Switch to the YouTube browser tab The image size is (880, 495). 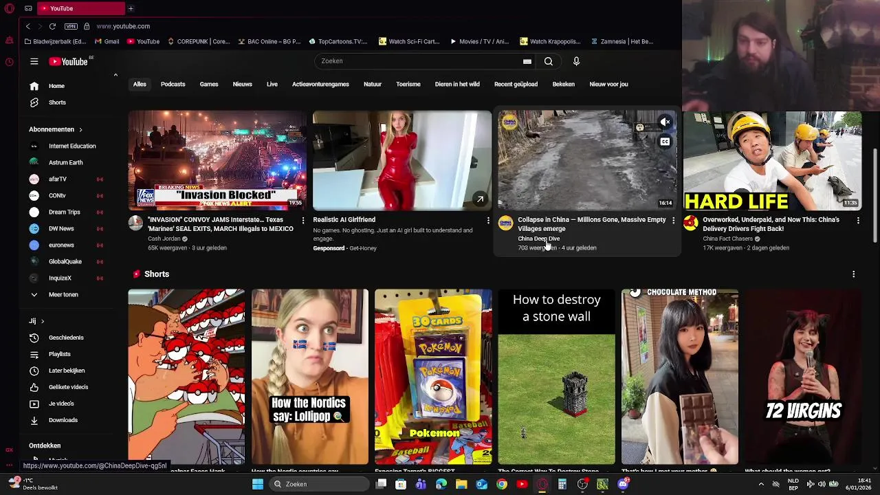click(81, 8)
